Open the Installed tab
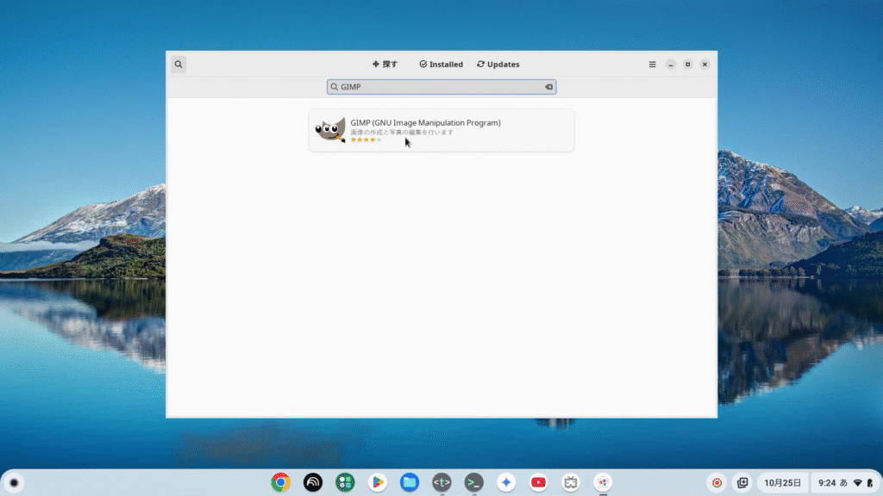The width and height of the screenshot is (883, 496). [x=441, y=65]
